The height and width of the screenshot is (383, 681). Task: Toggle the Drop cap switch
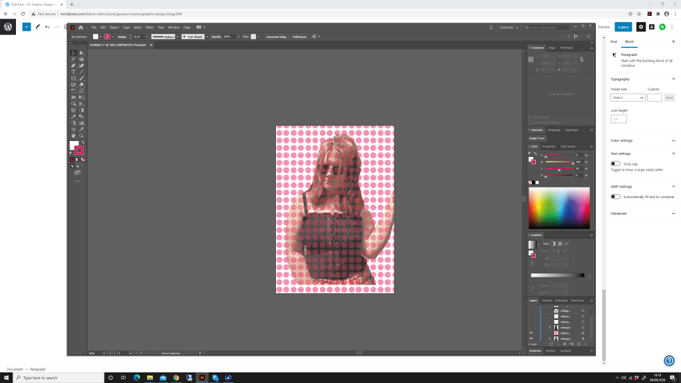615,164
